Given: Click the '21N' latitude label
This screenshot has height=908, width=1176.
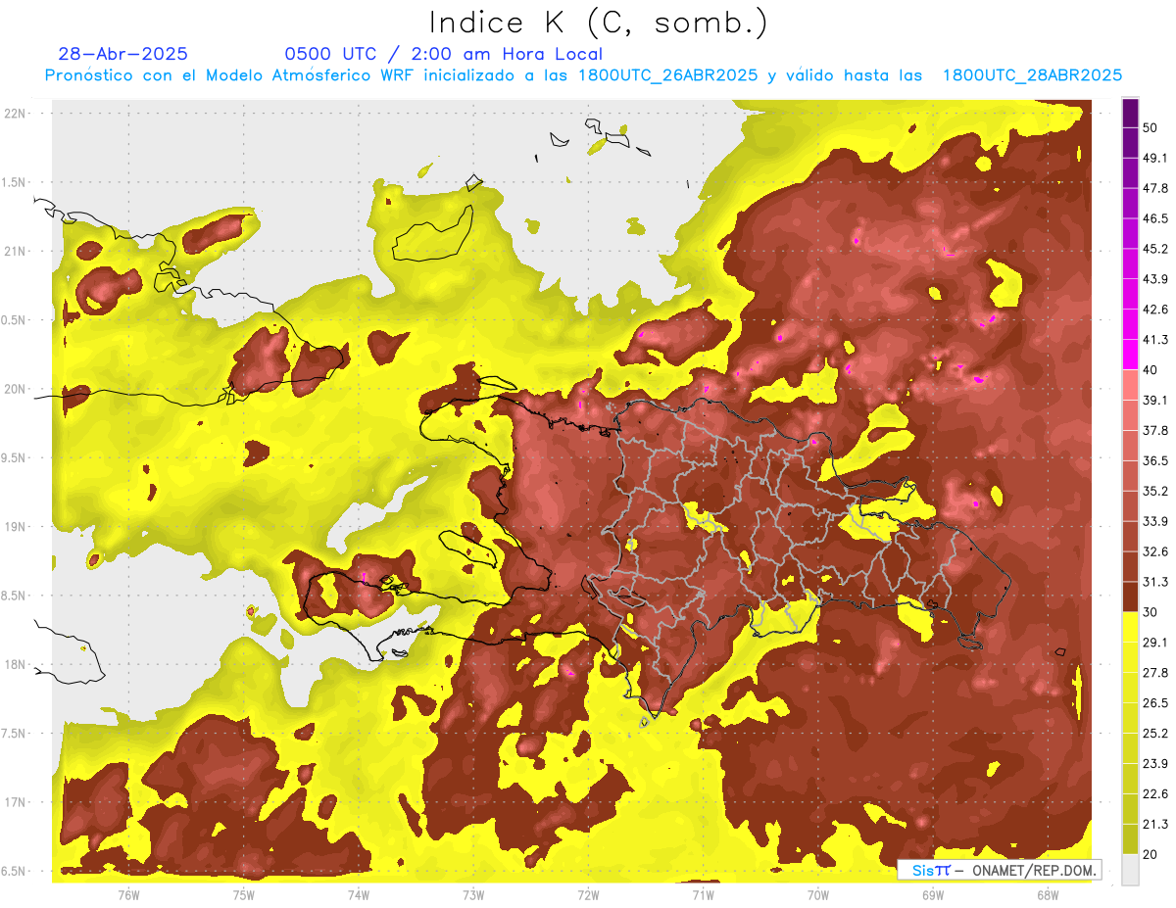Looking at the screenshot, I should click(x=17, y=251).
